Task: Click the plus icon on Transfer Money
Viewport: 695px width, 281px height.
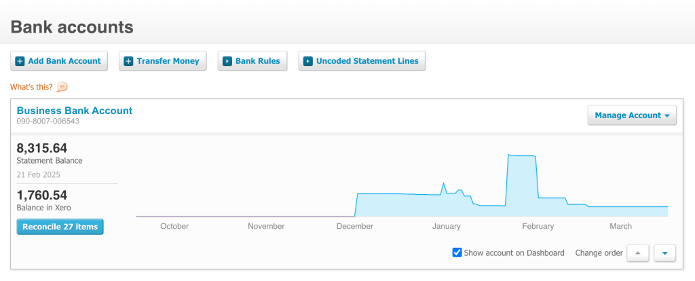Action: 128,61
